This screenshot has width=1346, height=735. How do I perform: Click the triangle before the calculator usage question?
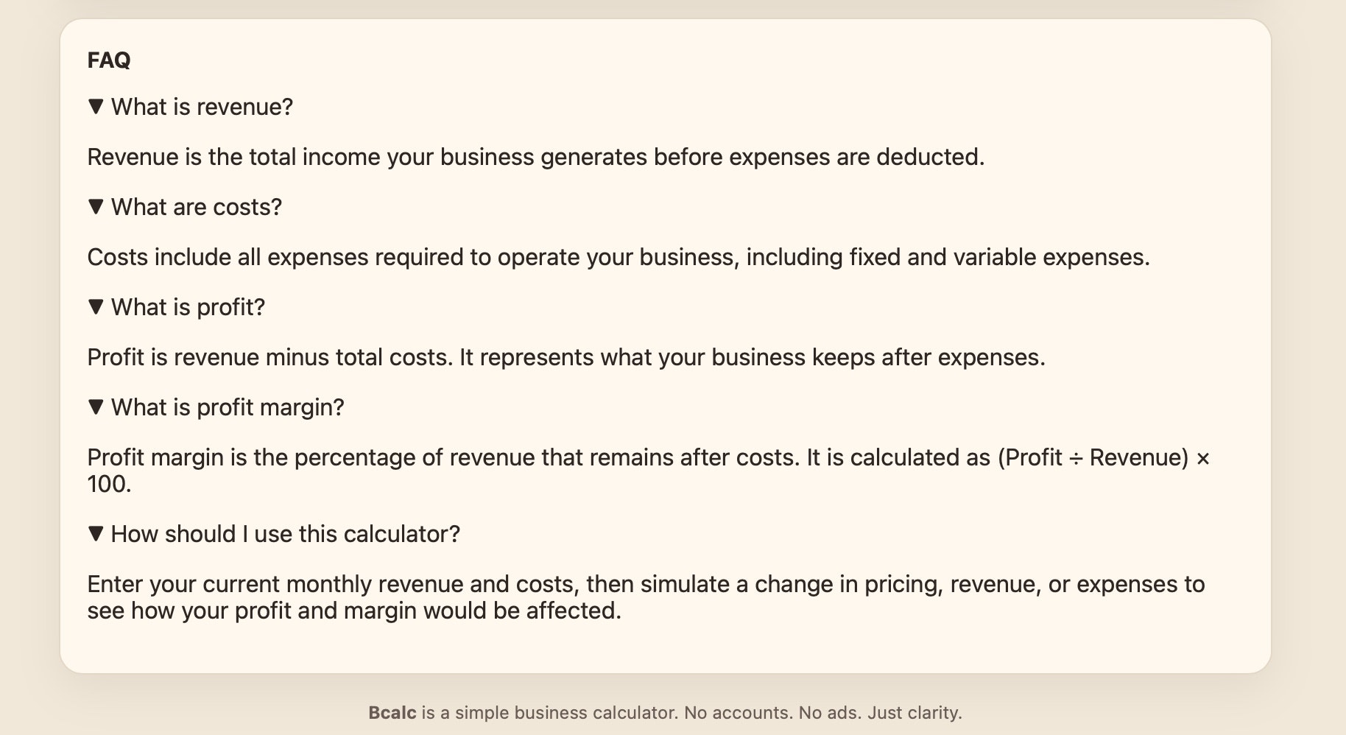(x=95, y=534)
